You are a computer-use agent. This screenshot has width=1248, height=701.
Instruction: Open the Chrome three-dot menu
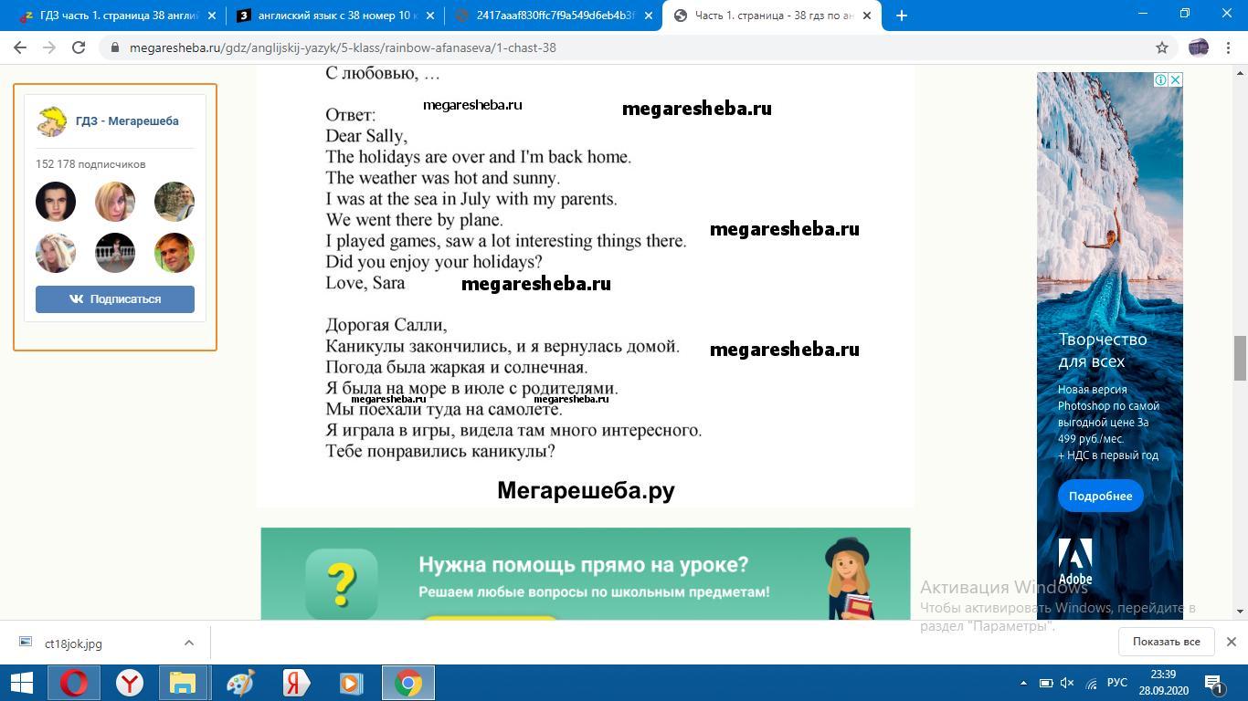[1230, 47]
